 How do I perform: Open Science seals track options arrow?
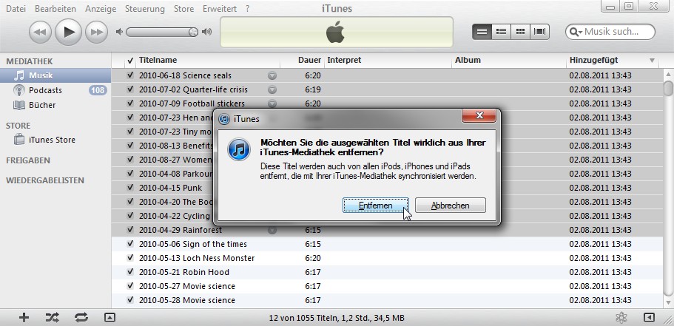272,76
